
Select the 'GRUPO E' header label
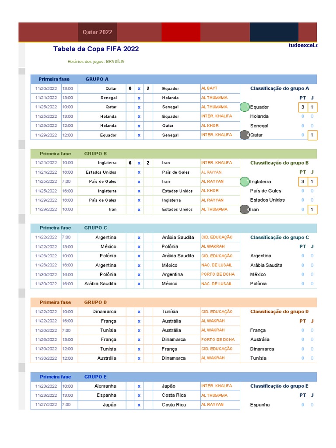pos(95,377)
